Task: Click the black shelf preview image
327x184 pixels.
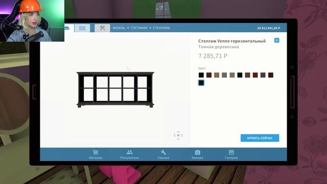Action: (115, 90)
